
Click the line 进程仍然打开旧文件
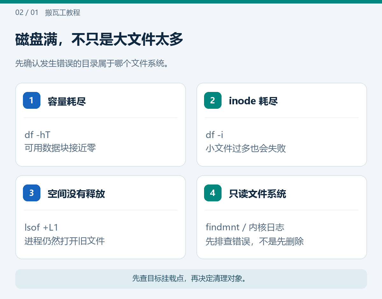click(x=65, y=241)
